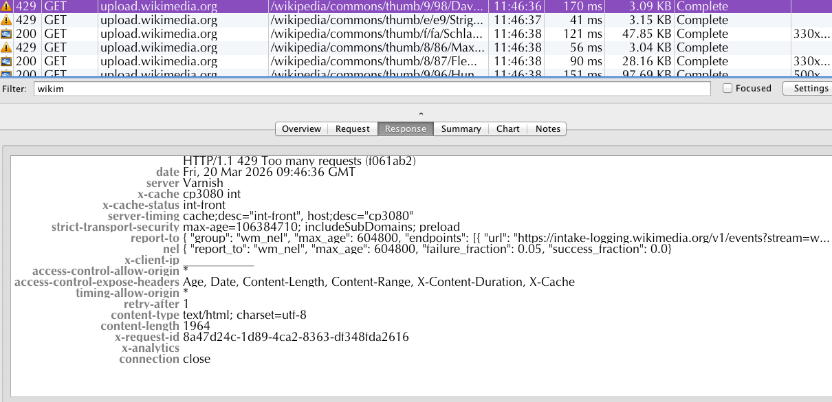The width and height of the screenshot is (832, 402).
Task: Click the timing-allow-origin header name
Action: (128, 293)
